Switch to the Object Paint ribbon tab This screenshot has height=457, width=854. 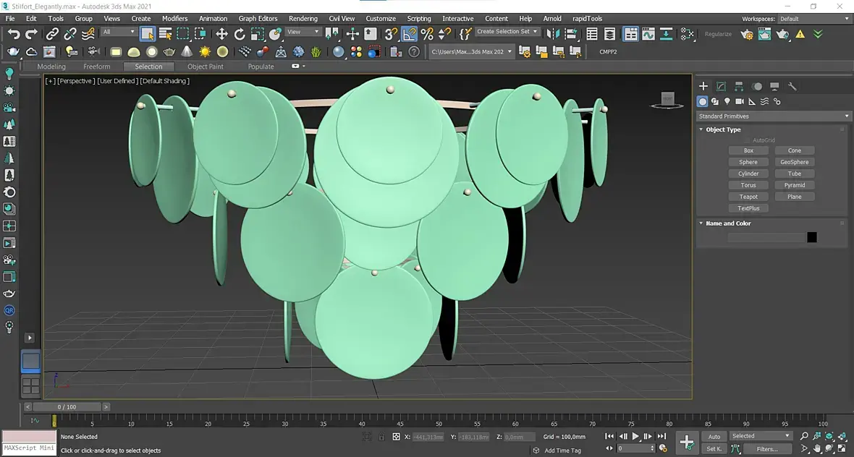(206, 67)
